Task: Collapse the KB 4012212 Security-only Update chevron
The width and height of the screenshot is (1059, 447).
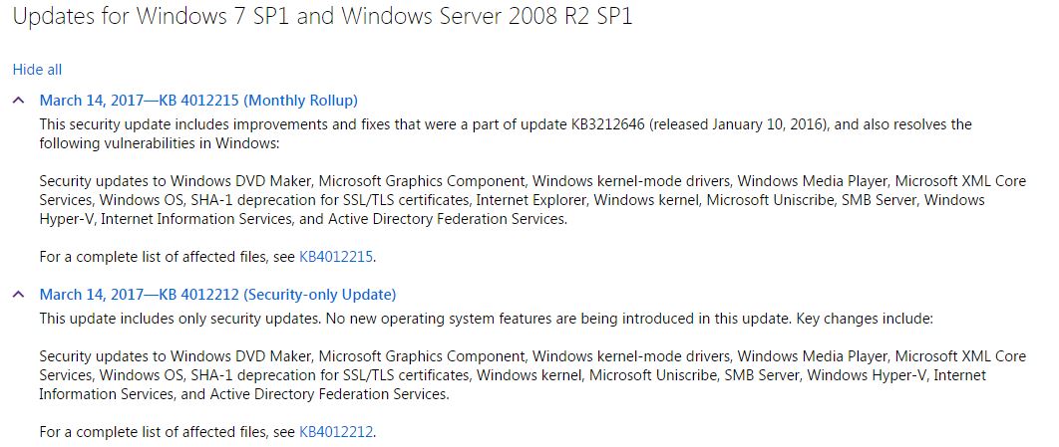Action: tap(18, 295)
